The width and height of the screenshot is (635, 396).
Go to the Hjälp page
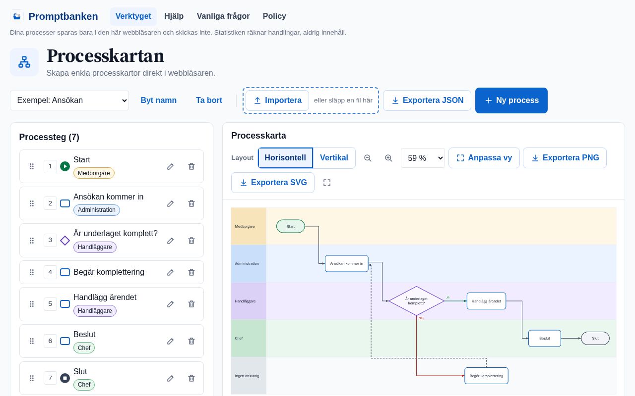click(x=174, y=16)
